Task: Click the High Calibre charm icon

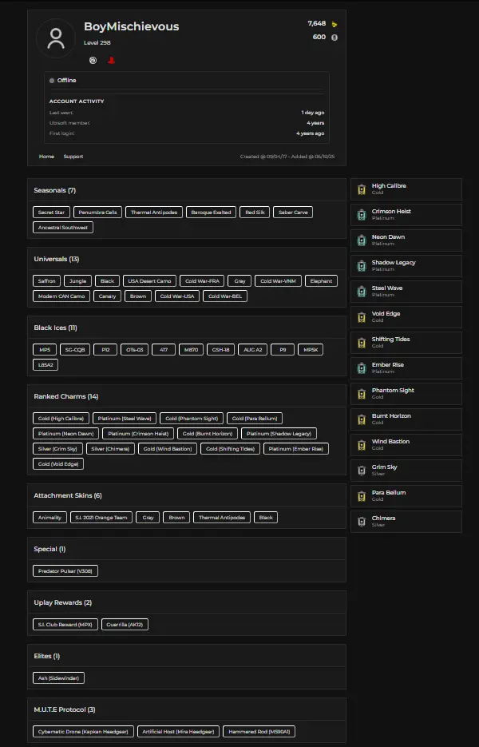Action: click(362, 189)
